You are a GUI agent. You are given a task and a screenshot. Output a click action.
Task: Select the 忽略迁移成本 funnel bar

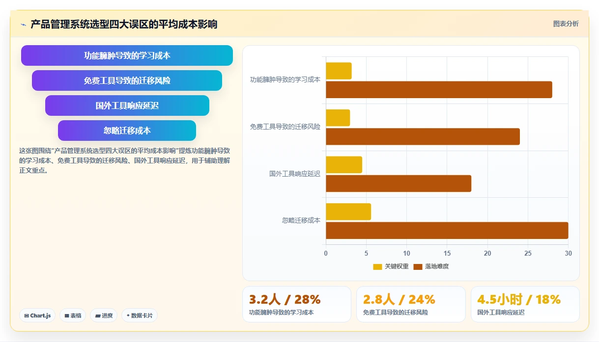click(127, 131)
